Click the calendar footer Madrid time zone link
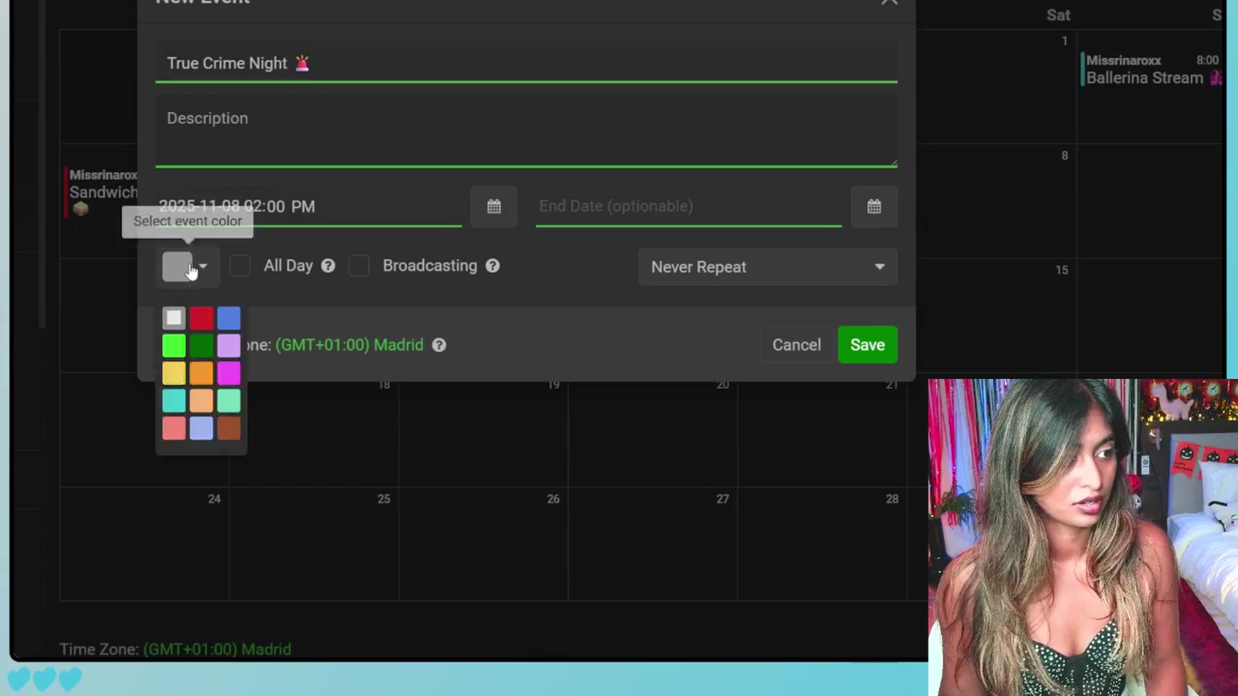The image size is (1238, 696). point(217,649)
